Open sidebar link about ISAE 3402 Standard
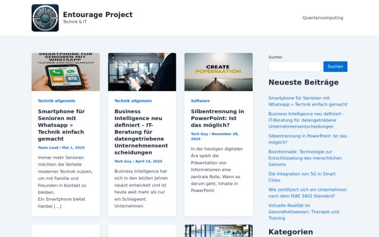The width and height of the screenshot is (379, 237). click(x=308, y=193)
